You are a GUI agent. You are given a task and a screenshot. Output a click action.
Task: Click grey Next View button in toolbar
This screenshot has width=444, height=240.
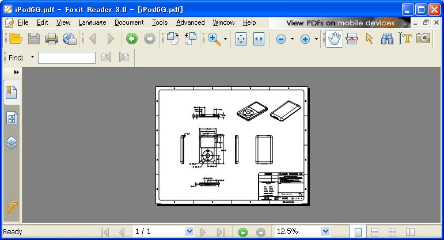point(150,39)
